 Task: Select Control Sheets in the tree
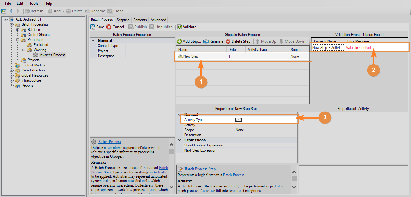point(38,35)
